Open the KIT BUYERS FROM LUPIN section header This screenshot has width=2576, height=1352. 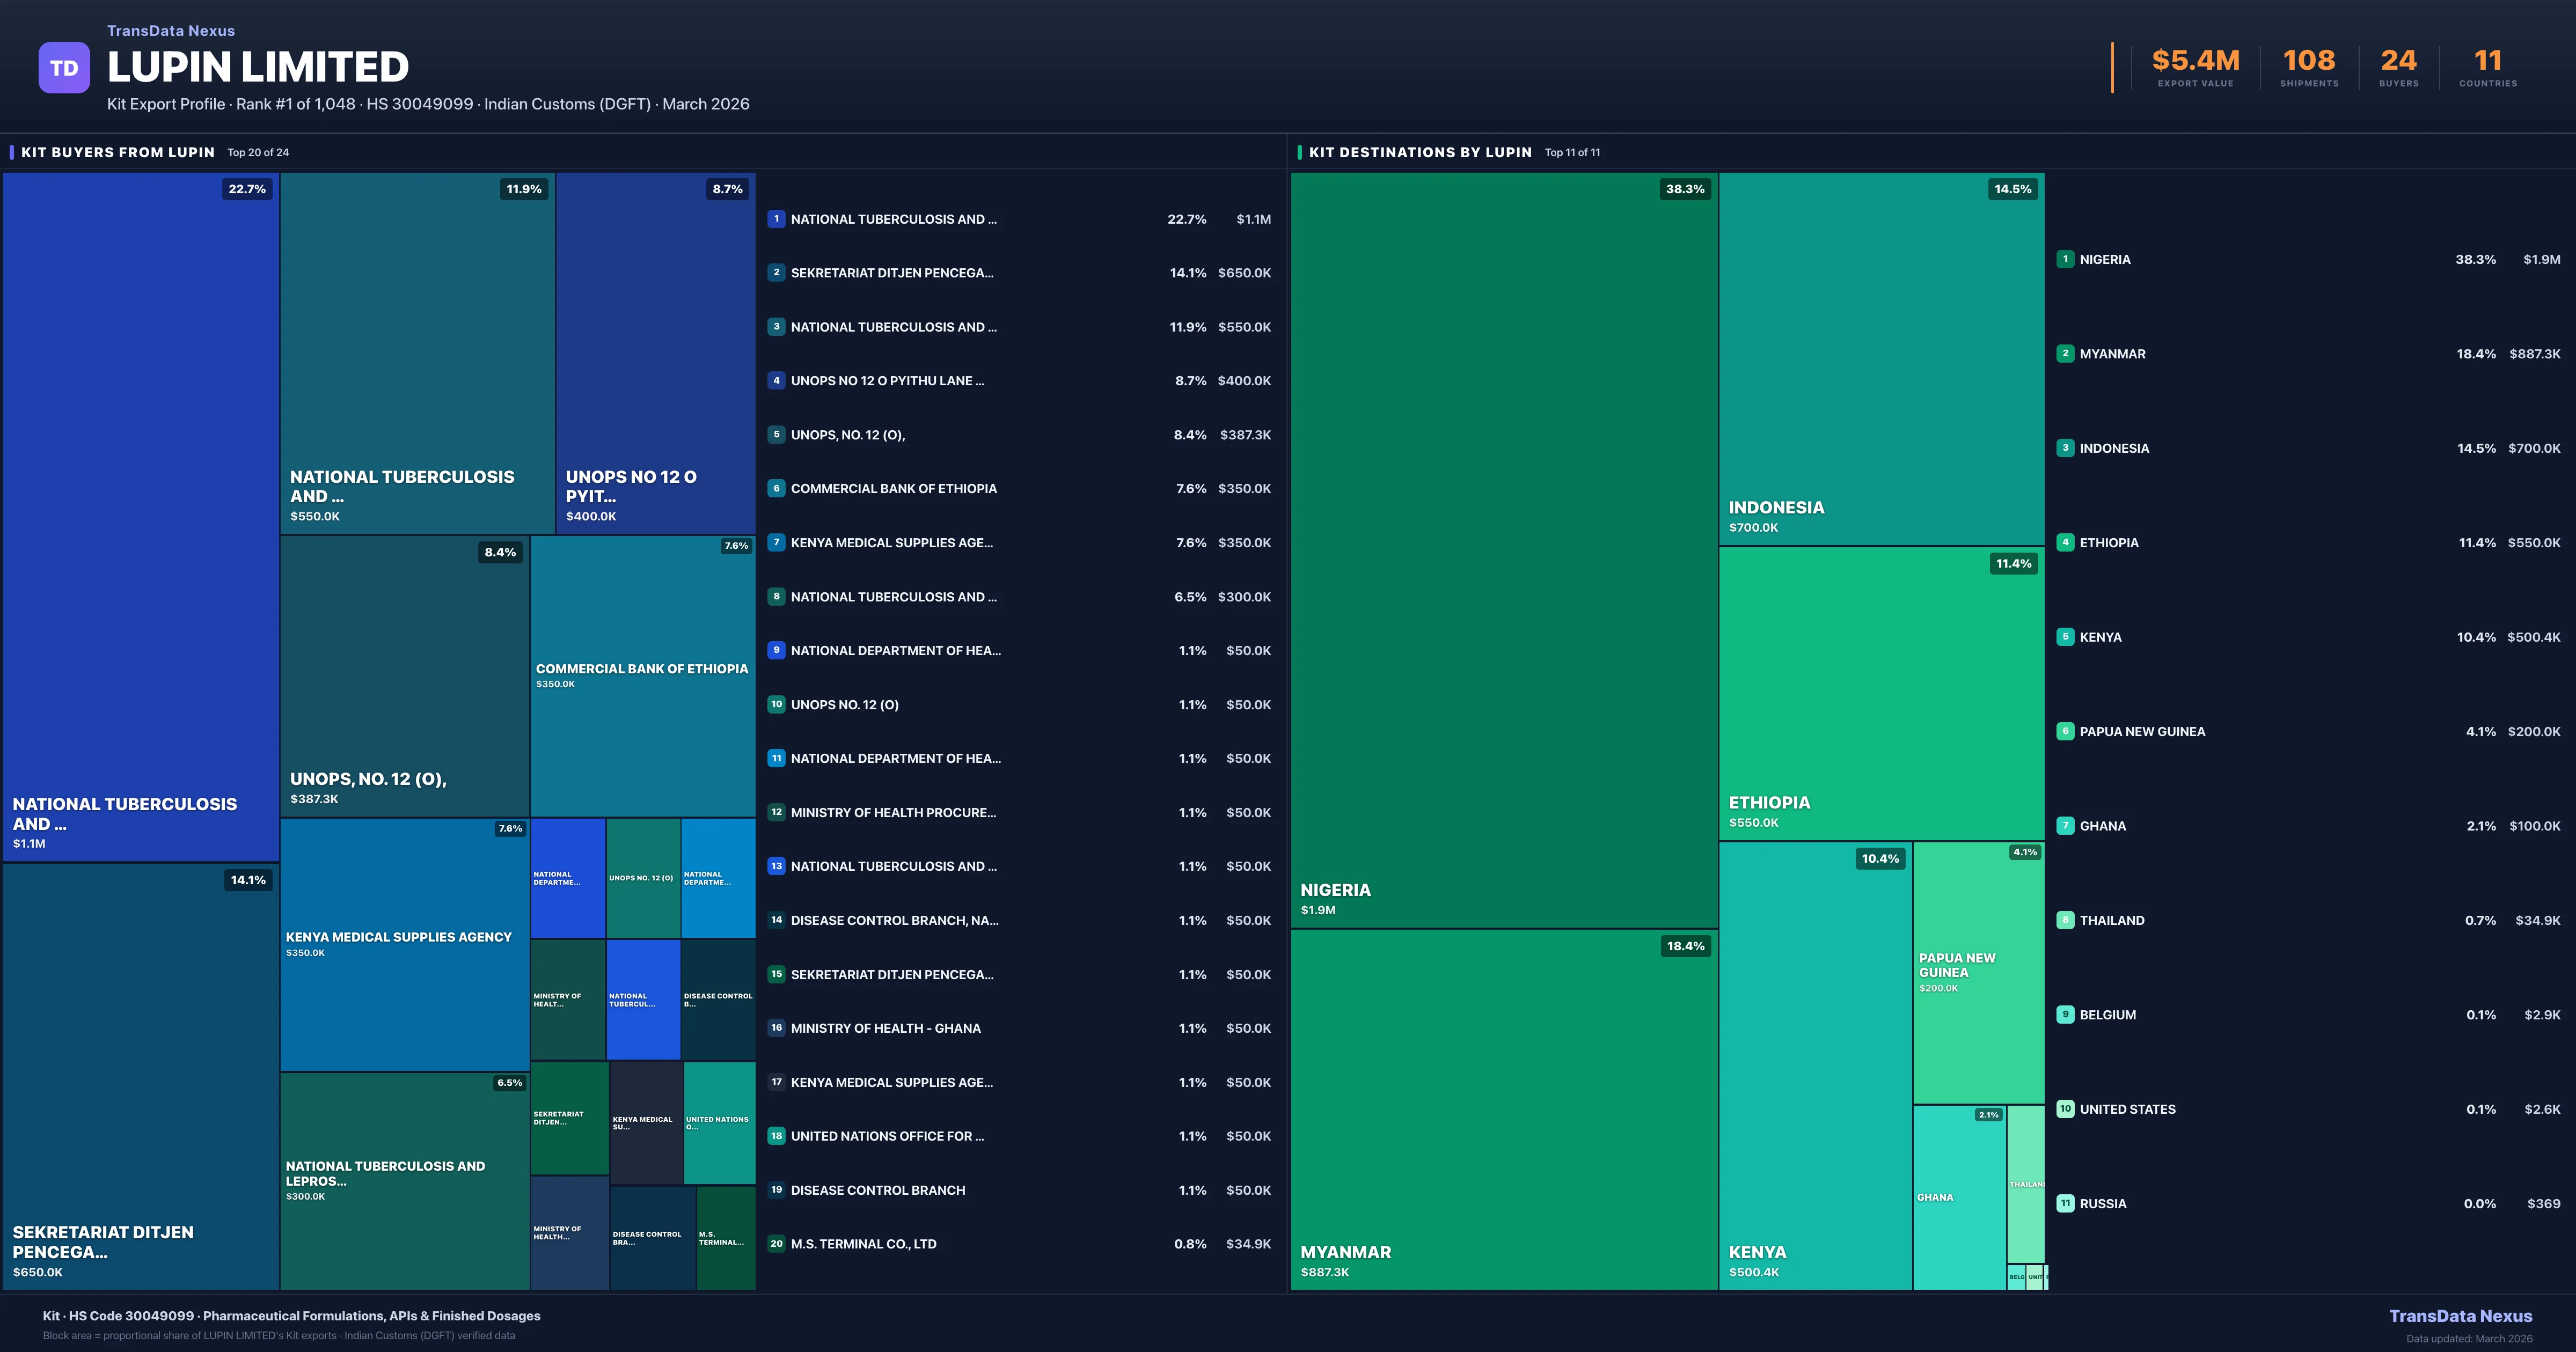117,152
